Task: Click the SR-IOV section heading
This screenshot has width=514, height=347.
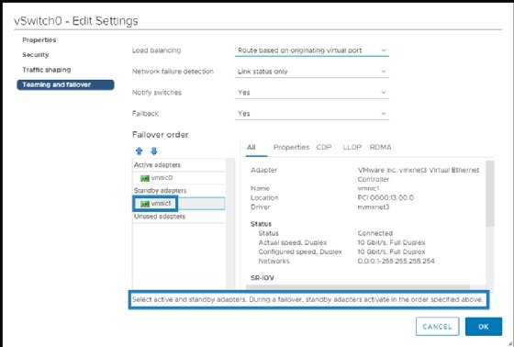Action: [263, 278]
